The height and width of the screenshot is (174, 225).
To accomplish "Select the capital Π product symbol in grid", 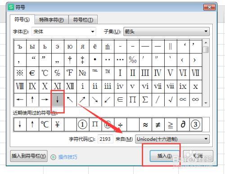I will [133, 100].
